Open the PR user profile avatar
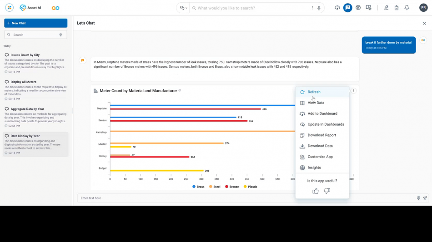Viewport: 432px width, 242px height. point(423,8)
